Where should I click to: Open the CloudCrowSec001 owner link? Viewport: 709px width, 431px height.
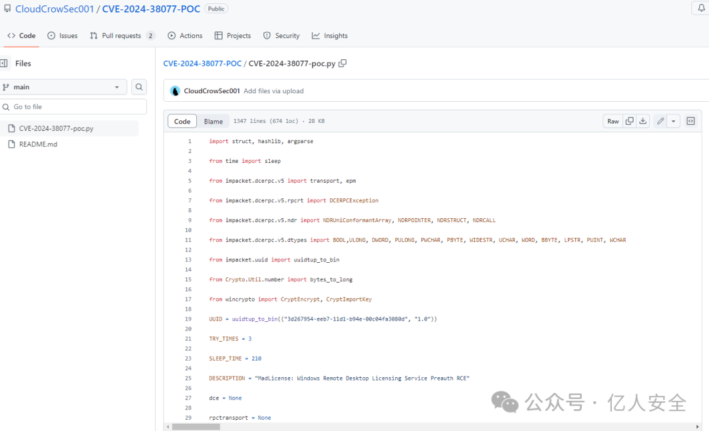click(x=54, y=9)
